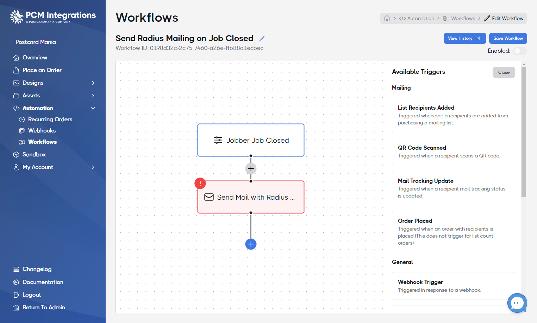This screenshot has width=537, height=323.
Task: Select the Automation breadcrumb link
Action: click(417, 18)
